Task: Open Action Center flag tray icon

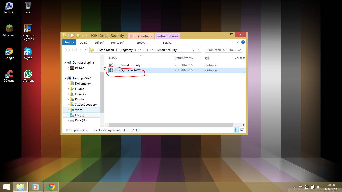Action: click(301, 187)
